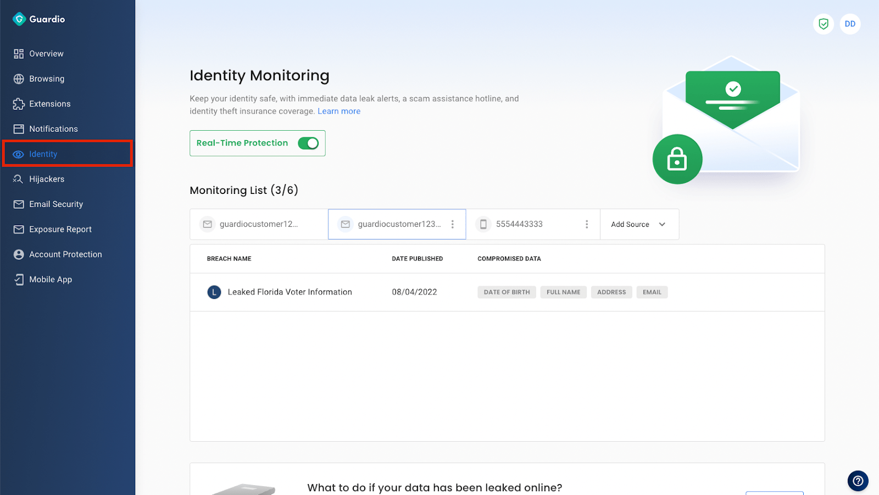Open options menu for guardiocustomer123 email

click(x=453, y=224)
